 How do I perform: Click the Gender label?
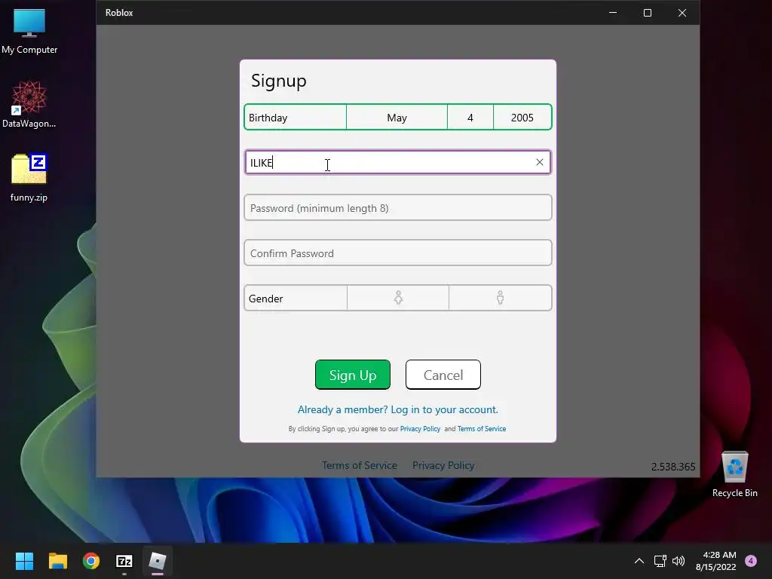click(x=266, y=299)
